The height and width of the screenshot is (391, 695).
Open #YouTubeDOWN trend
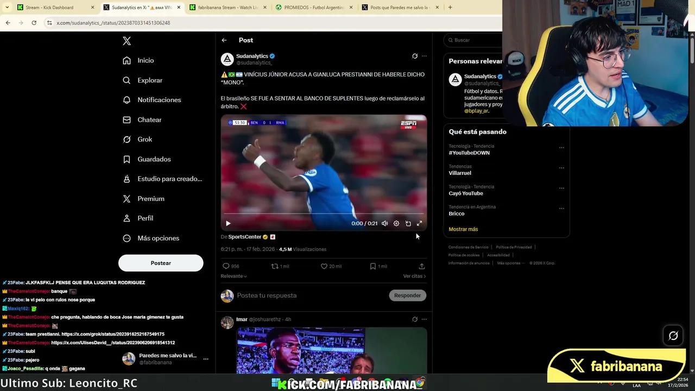[469, 153]
